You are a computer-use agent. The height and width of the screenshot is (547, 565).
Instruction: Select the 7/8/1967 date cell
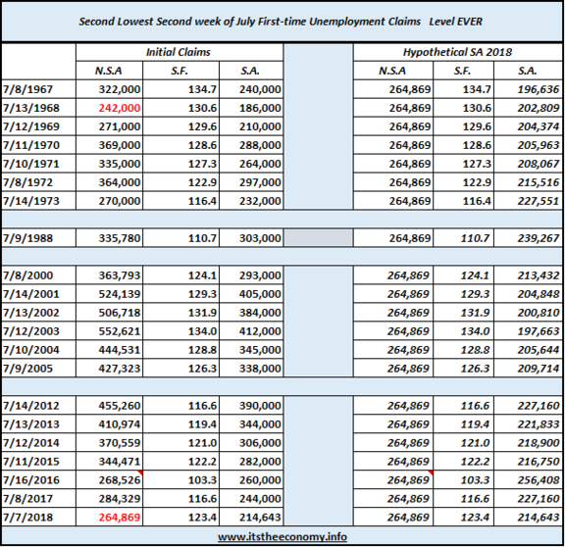point(38,89)
